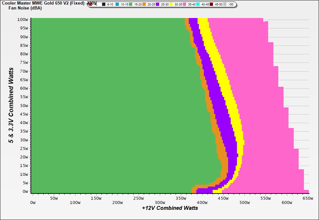Viewport: 319px width, 220px height.
Task: Click the 0W label on the horizontal axis
Action: (x=33, y=198)
